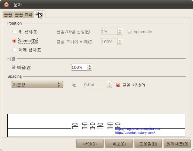The width and height of the screenshot is (193, 151).
Task: Increase 폭 배율 with the up arrow
Action: point(90,66)
